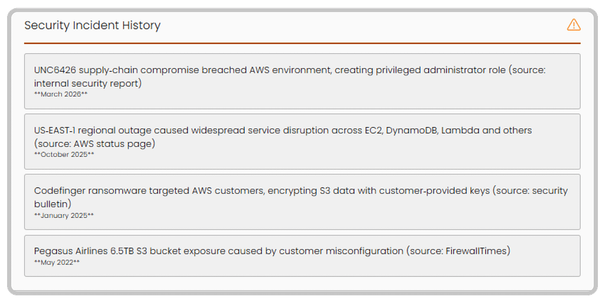Open the UNC6426 supply-chain compromise incident card

coord(302,81)
